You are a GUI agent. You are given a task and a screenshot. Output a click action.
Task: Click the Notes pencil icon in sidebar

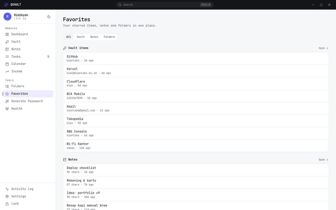tap(7, 49)
